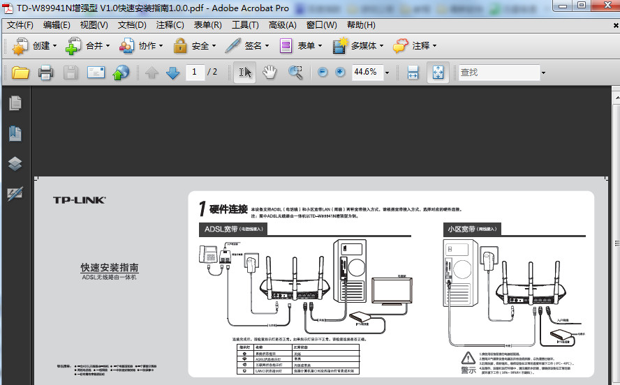
Task: Expand the 签名 dropdown arrow
Action: click(x=267, y=46)
